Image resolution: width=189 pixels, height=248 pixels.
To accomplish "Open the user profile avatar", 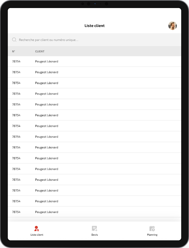I will point(172,26).
